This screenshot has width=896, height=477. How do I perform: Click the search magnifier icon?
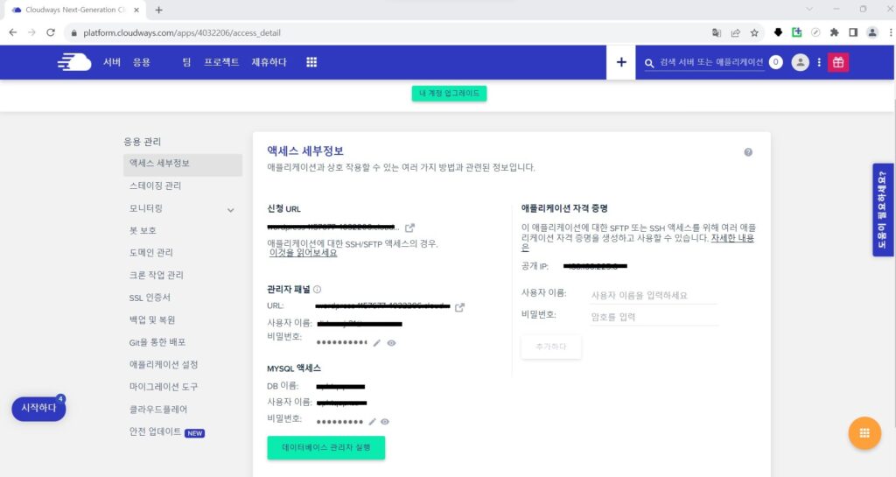click(649, 63)
